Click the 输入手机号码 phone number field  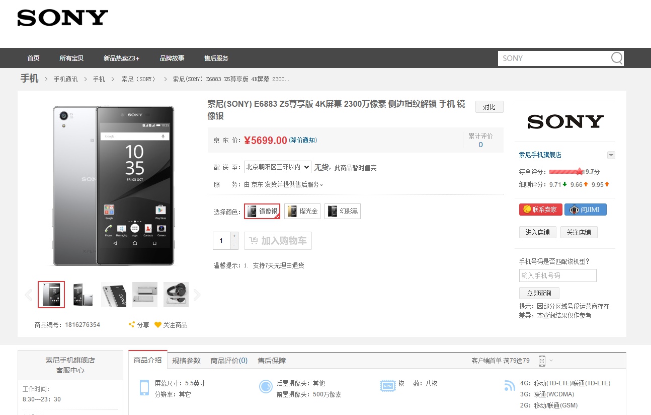coord(558,275)
